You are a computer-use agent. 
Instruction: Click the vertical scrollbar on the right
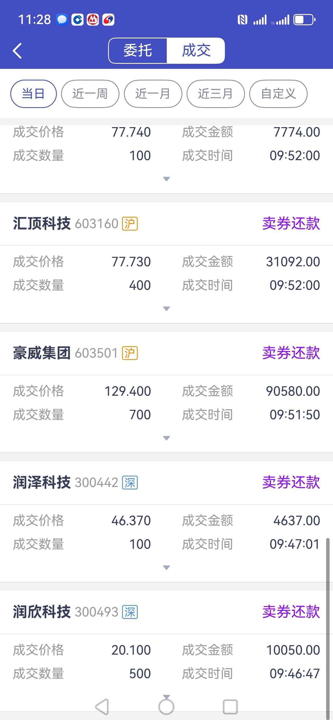[x=328, y=626]
